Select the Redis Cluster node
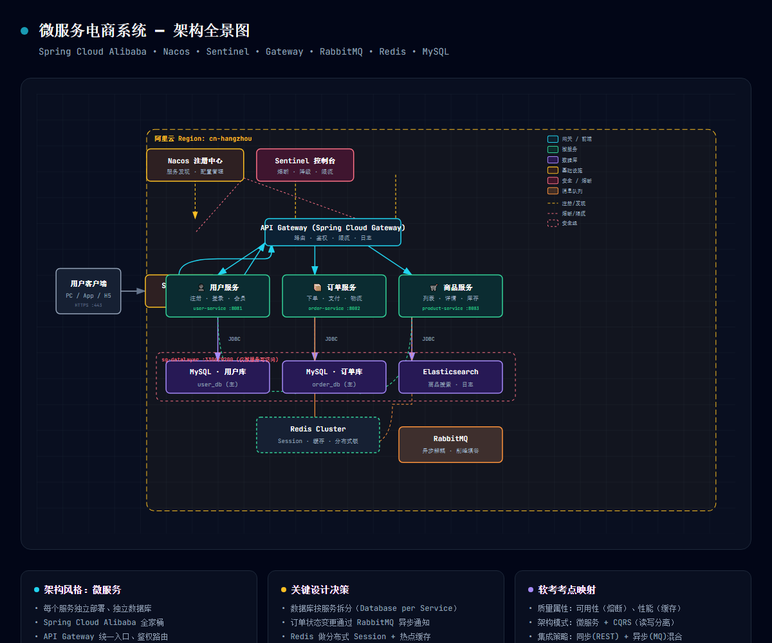 pyautogui.click(x=318, y=435)
